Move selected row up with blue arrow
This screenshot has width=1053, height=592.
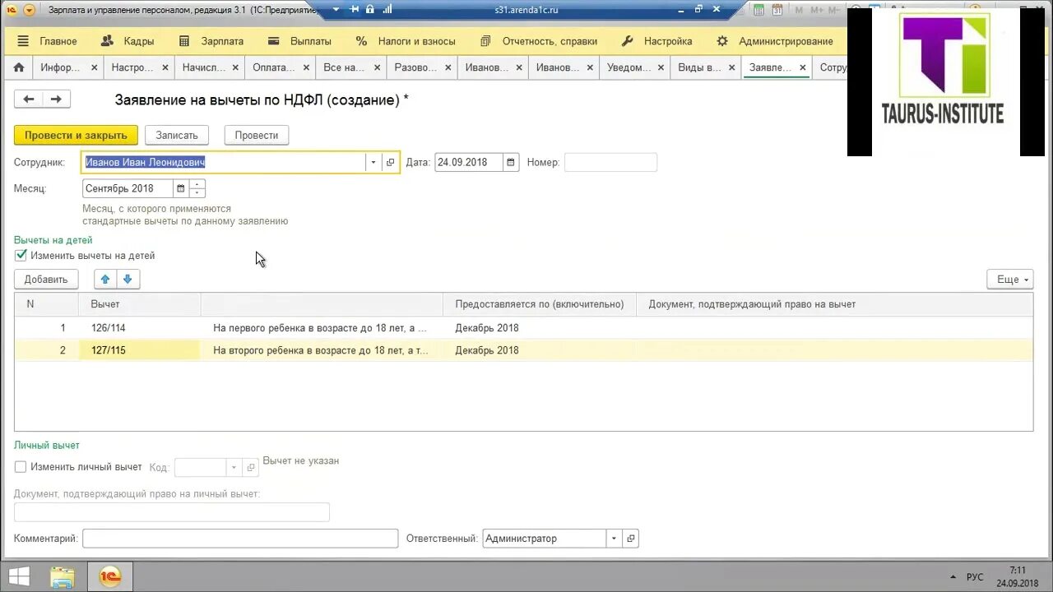tap(105, 280)
